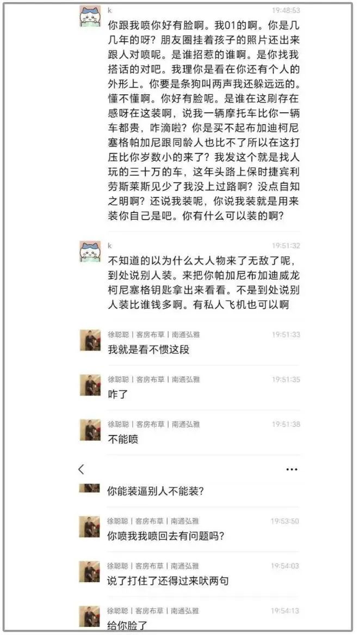Tap 徐聪聪 avatar on 不能喷 message
Viewport: 359px width, 635px height.
click(90, 430)
